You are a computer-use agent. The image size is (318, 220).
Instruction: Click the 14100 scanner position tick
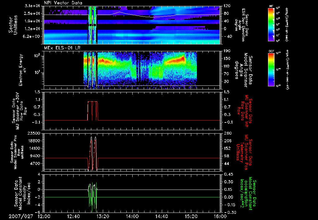pyautogui.click(x=34, y=148)
